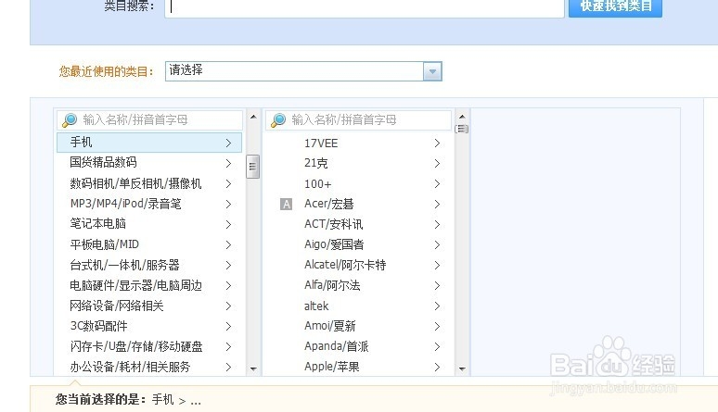Choose Acer/宏基 brand
The image size is (718, 412).
[358, 204]
